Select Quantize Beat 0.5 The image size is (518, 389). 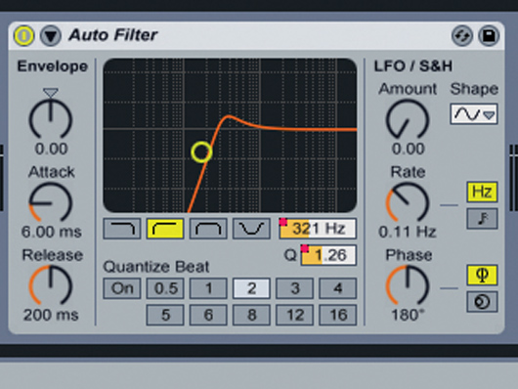(x=165, y=288)
